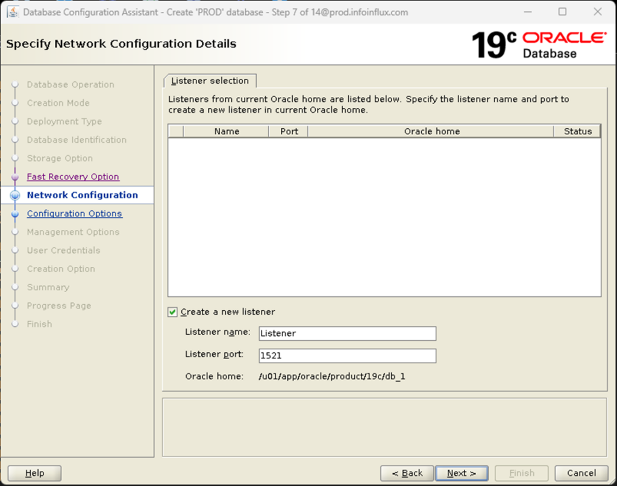Viewport: 617px width, 486px height.
Task: Click the Status column header
Action: [577, 131]
